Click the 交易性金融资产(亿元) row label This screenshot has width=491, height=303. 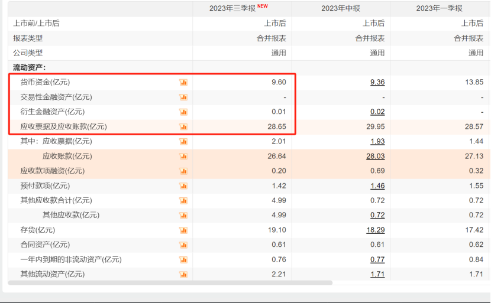56,97
